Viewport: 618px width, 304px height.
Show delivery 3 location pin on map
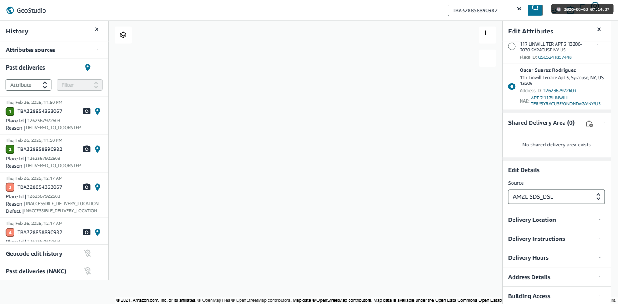(x=97, y=187)
